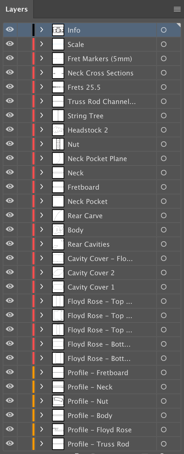The width and height of the screenshot is (184, 454).
Task: Click the Body layer thumbnail
Action: [58, 230]
